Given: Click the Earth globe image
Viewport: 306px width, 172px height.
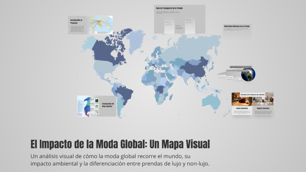Looking at the screenshot, I should [x=248, y=75].
